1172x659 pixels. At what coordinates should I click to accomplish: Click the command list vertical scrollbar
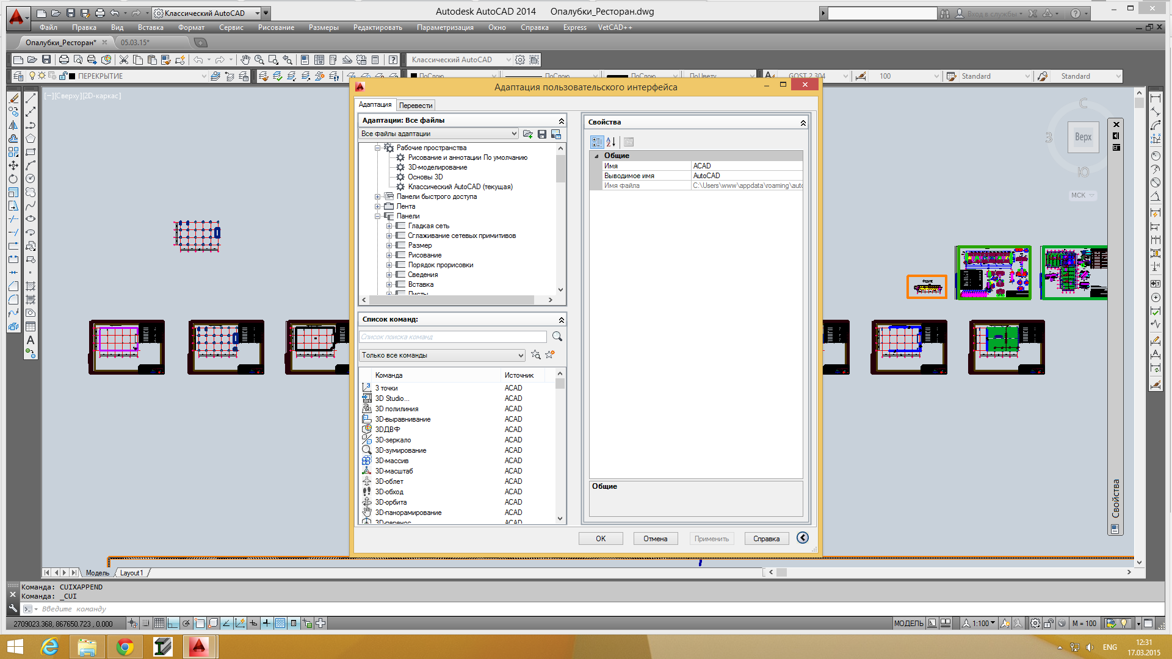[x=560, y=445]
